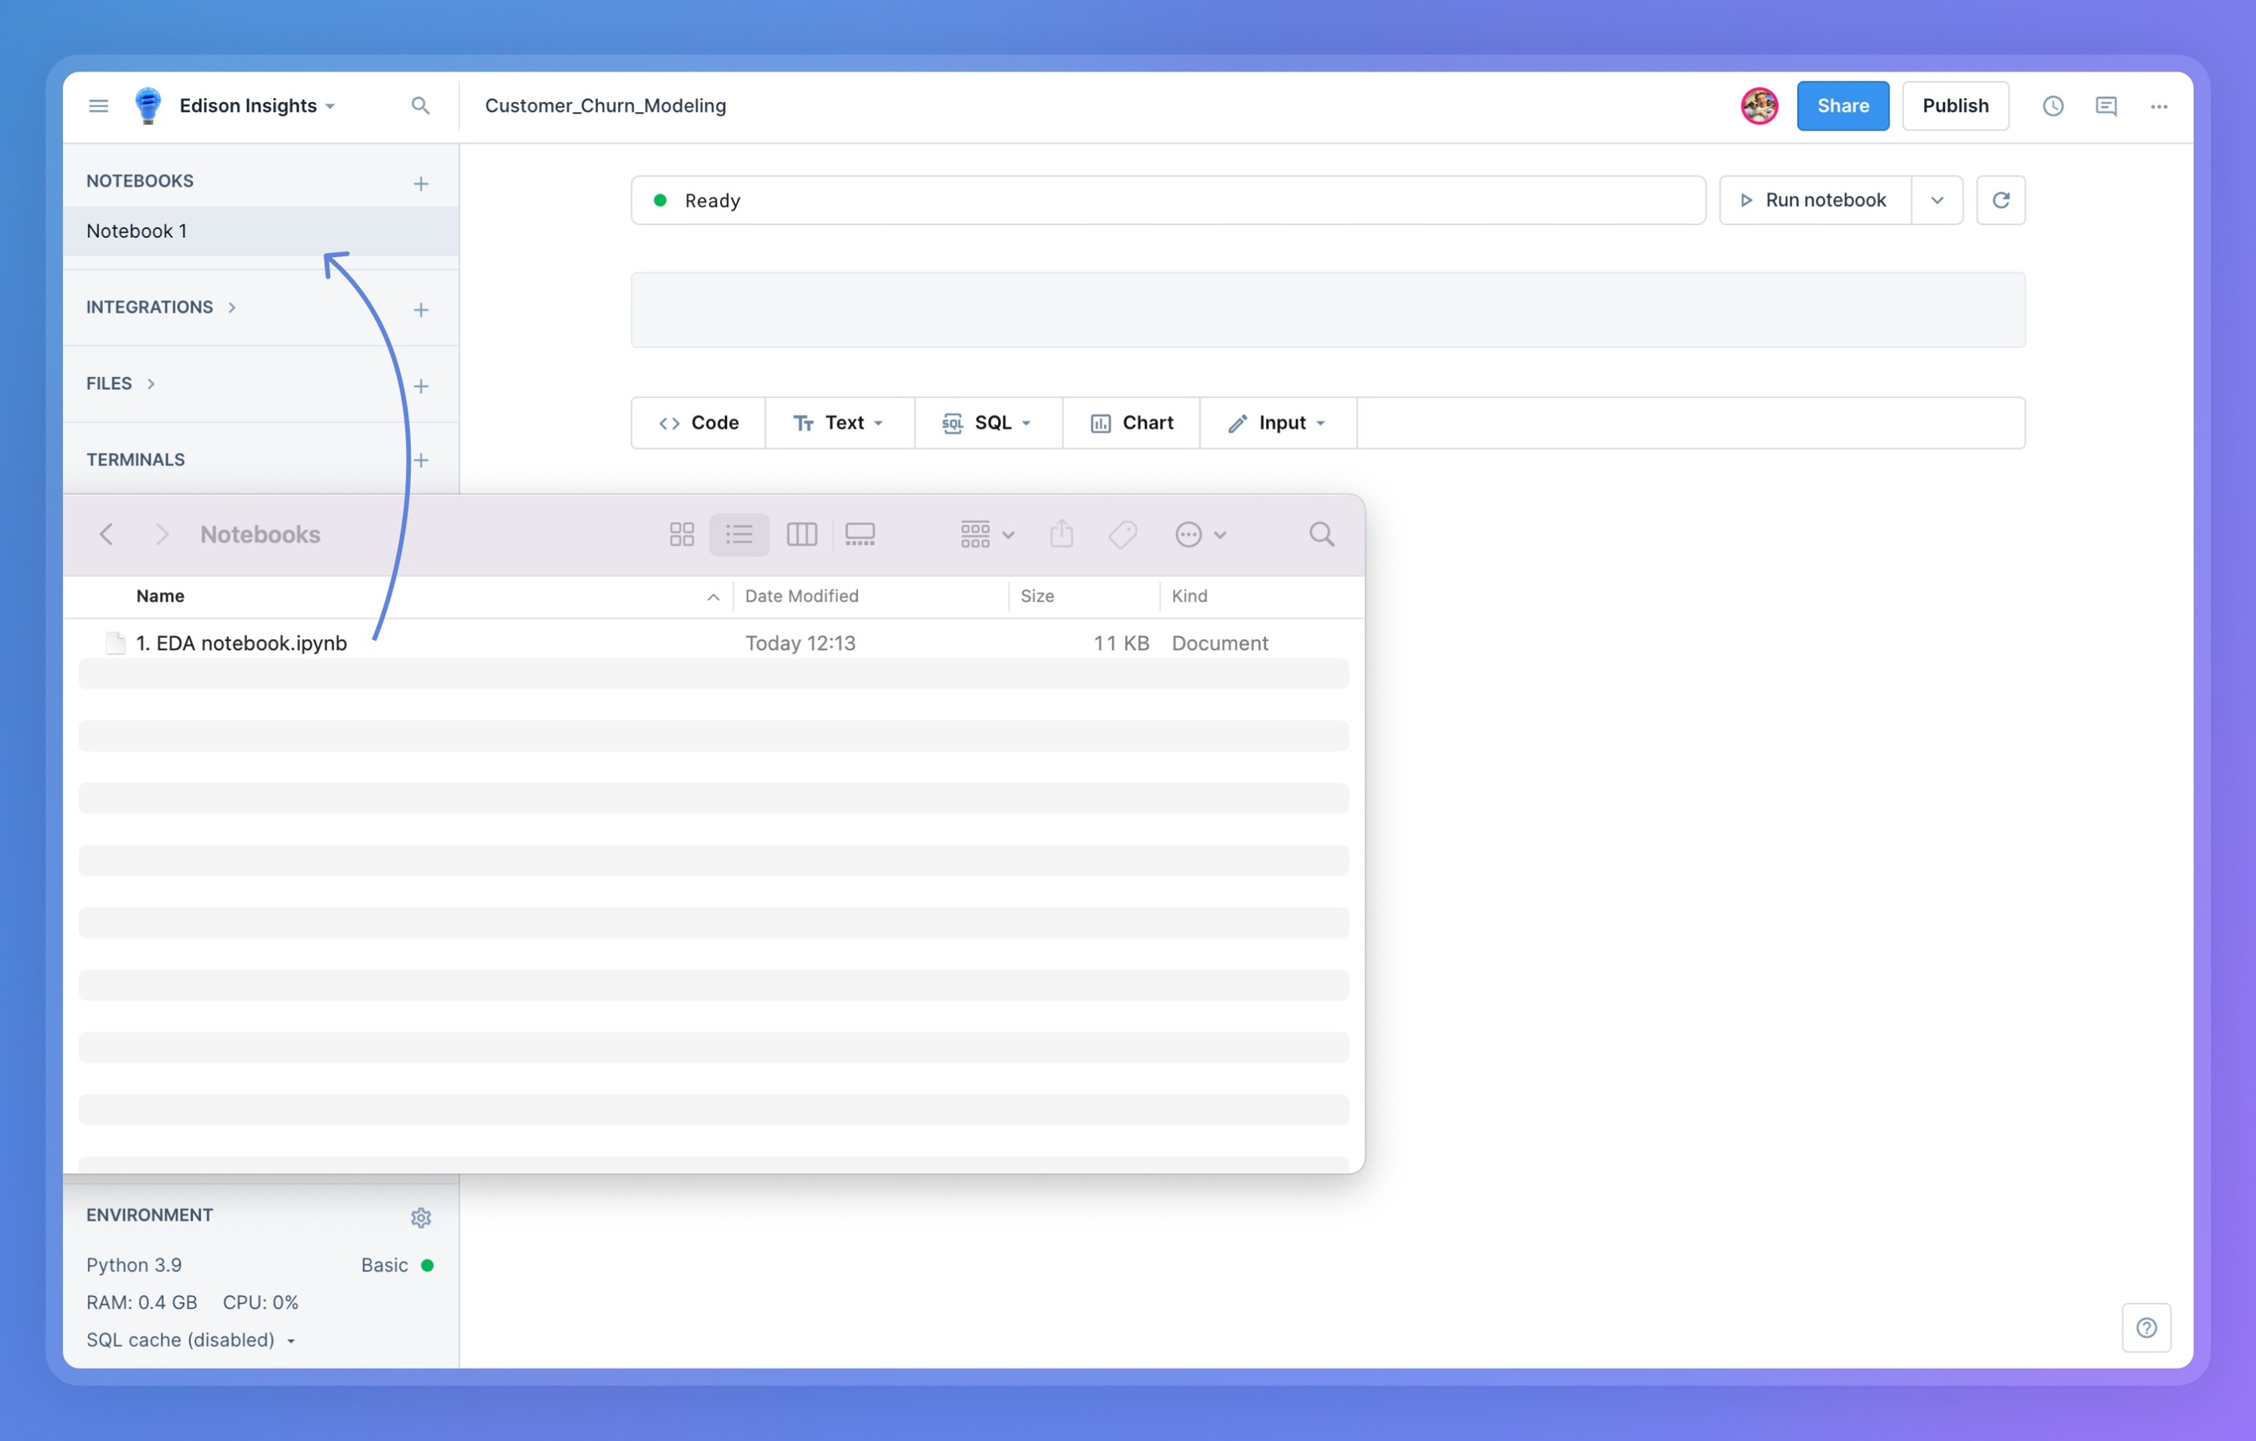Open version history clock icon
This screenshot has width=2256, height=1441.
[x=2053, y=106]
